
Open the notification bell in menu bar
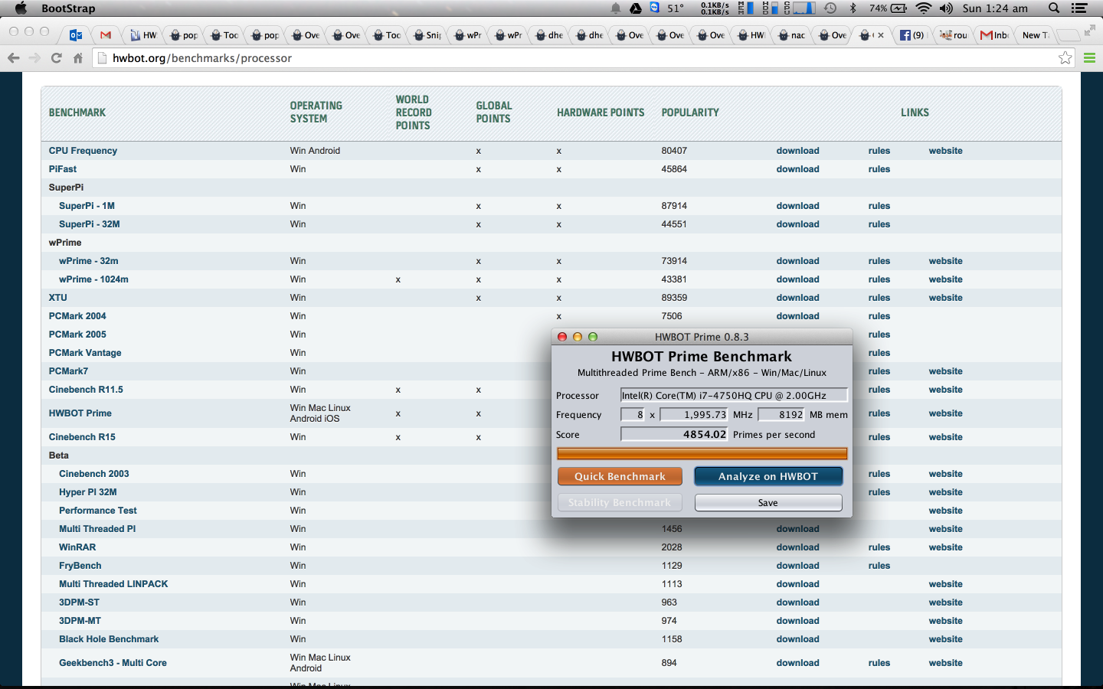coord(616,8)
